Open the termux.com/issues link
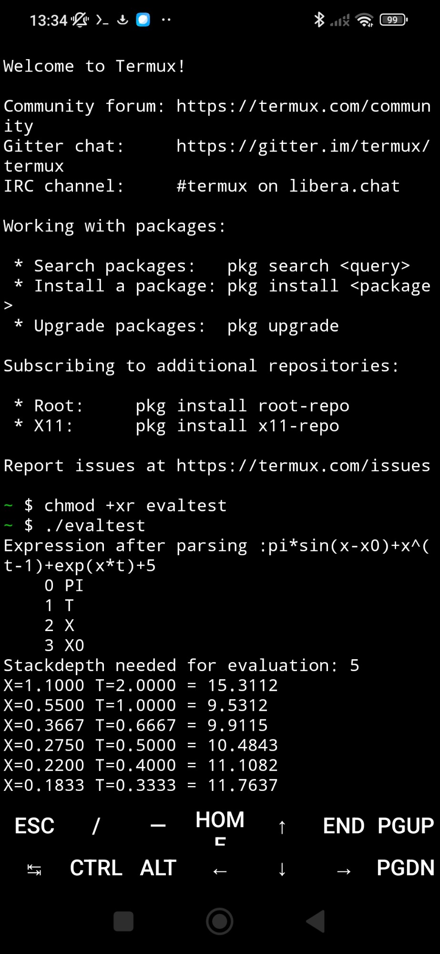The image size is (440, 954). pos(303,466)
